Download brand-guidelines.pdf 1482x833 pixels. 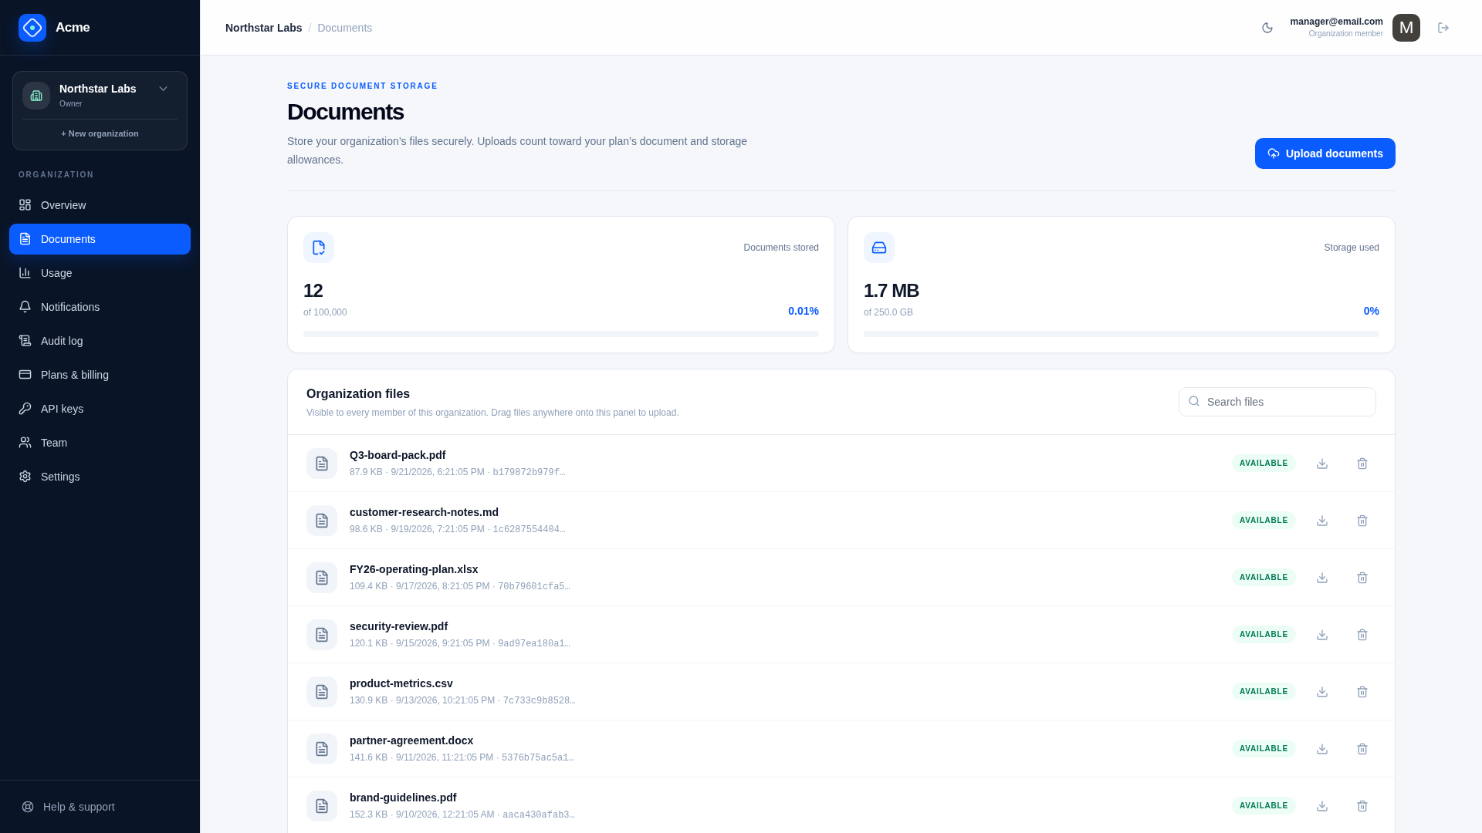pos(1322,806)
